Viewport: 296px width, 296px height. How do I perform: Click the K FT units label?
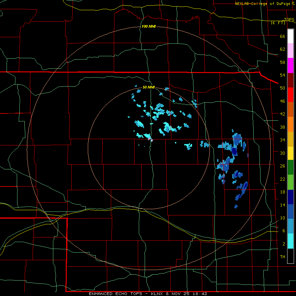coord(278,23)
